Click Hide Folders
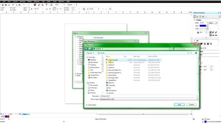221x124 pixels. 91,105
